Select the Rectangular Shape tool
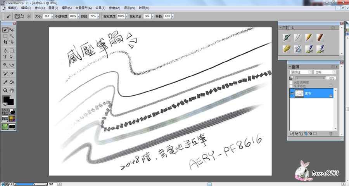The width and height of the screenshot is (349, 186). [12, 51]
